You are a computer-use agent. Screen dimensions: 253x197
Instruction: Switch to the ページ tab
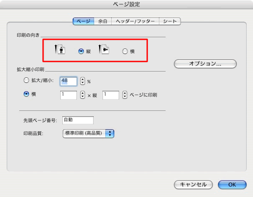pyautogui.click(x=83, y=21)
